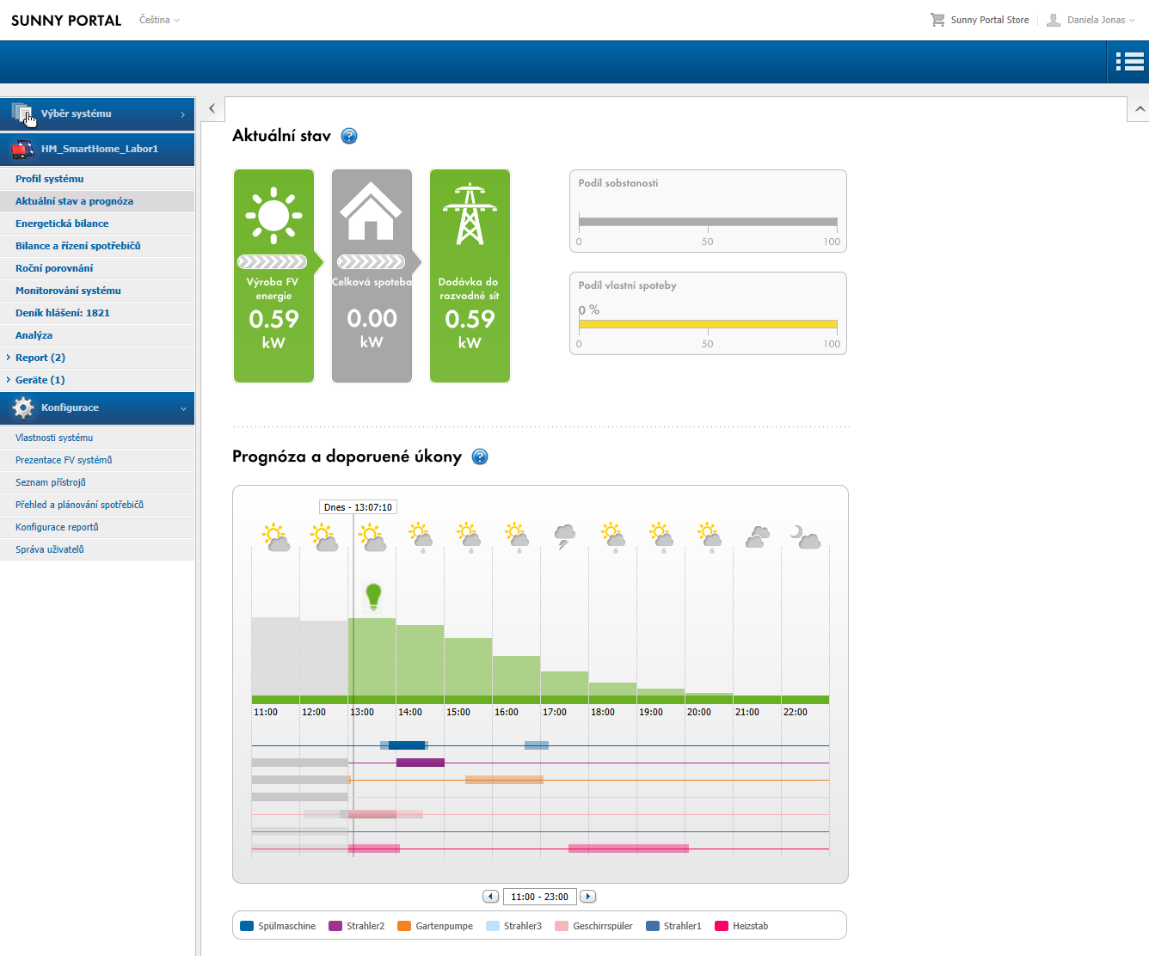Click the 11:00 - 23:00 time range field
The height and width of the screenshot is (956, 1149).
(539, 897)
